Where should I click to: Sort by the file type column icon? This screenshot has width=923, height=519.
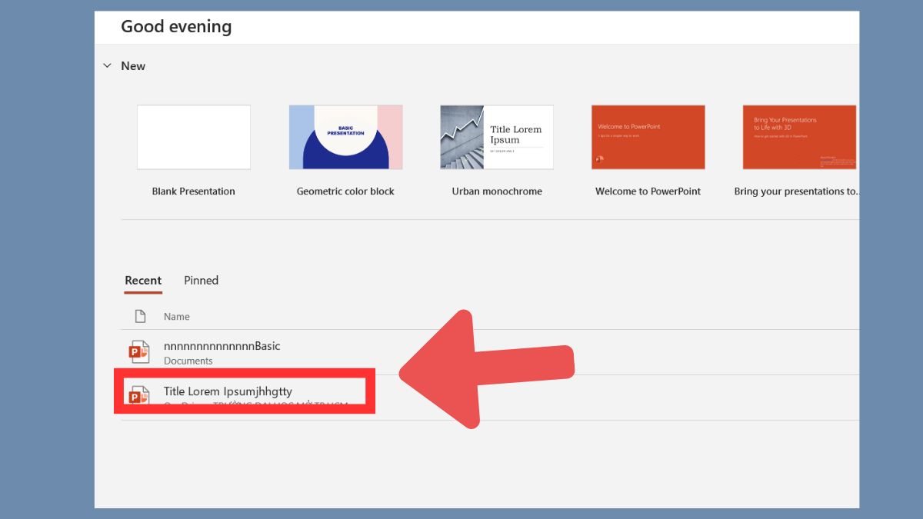[140, 316]
